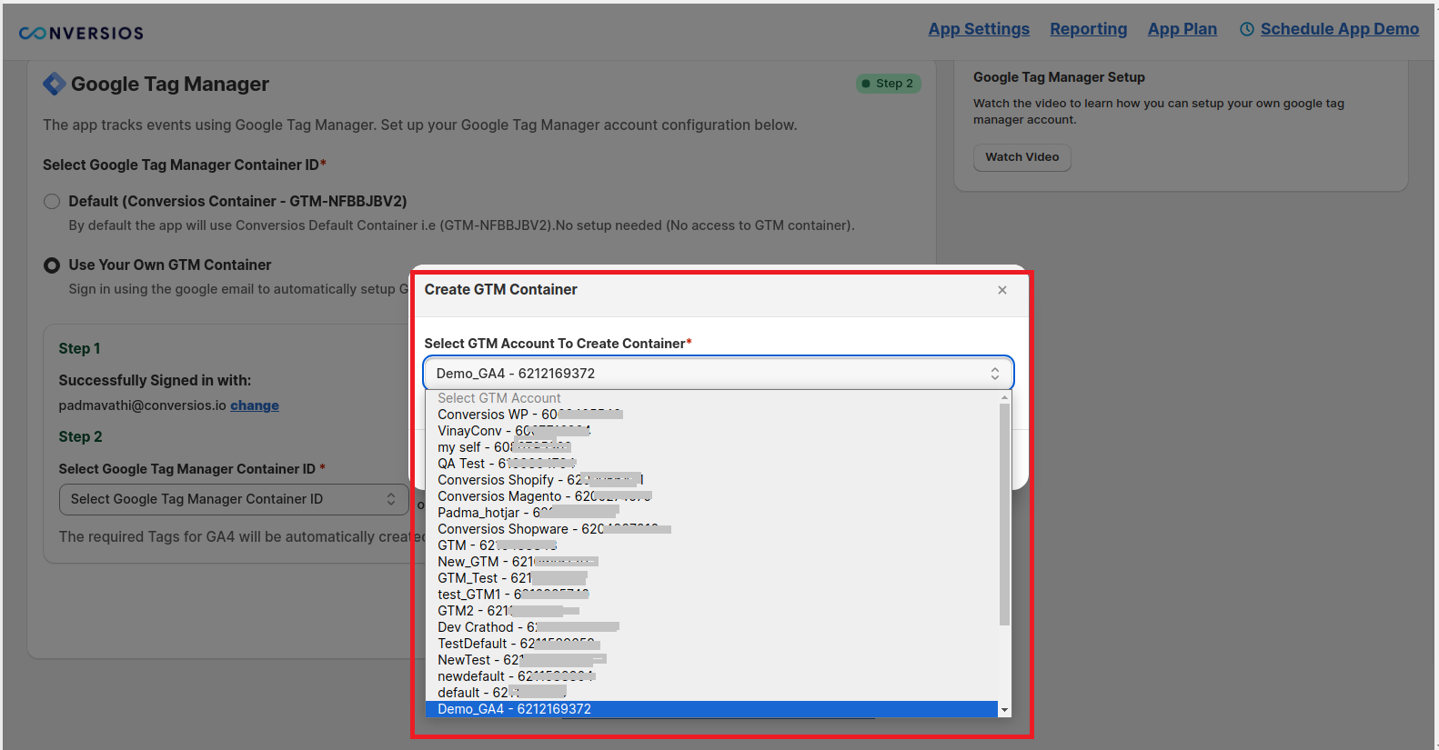Open the Conversios logo home link
Screen dimensions: 1439x750
81,33
